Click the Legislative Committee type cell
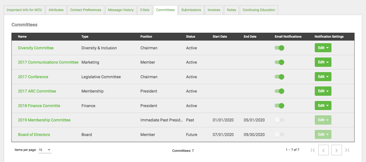Screen dimensions: 366x162 click(101, 77)
